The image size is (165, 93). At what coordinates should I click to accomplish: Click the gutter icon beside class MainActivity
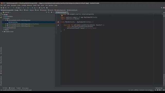(58, 22)
